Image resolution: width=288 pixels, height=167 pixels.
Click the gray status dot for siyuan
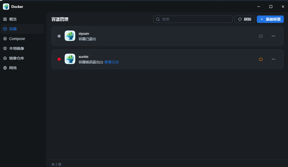(x=59, y=36)
